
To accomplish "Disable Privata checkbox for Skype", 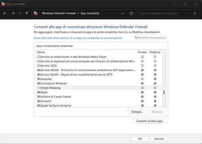I will (x=142, y=92).
